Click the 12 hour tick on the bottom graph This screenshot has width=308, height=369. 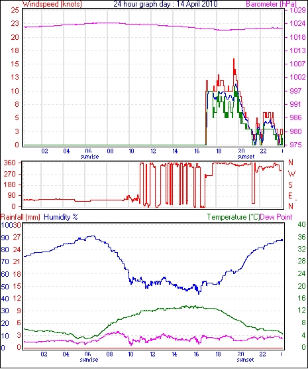coord(152,354)
